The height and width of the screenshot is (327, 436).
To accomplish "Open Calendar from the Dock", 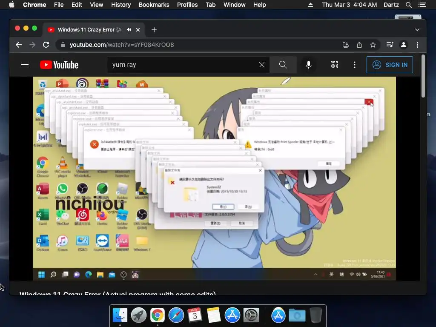I will click(x=195, y=316).
